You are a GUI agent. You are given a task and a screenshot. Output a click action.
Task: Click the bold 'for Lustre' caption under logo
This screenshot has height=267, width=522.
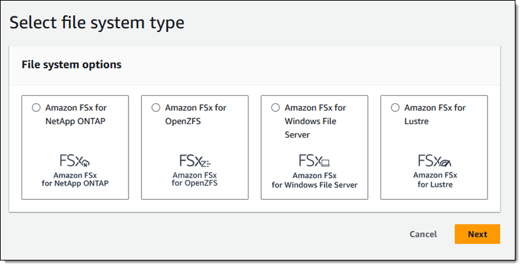(434, 184)
